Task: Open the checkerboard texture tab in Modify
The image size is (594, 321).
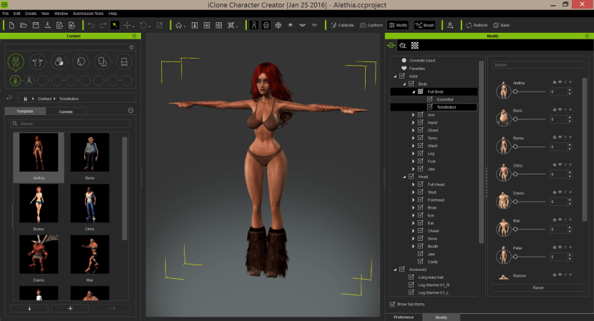Action: [414, 45]
